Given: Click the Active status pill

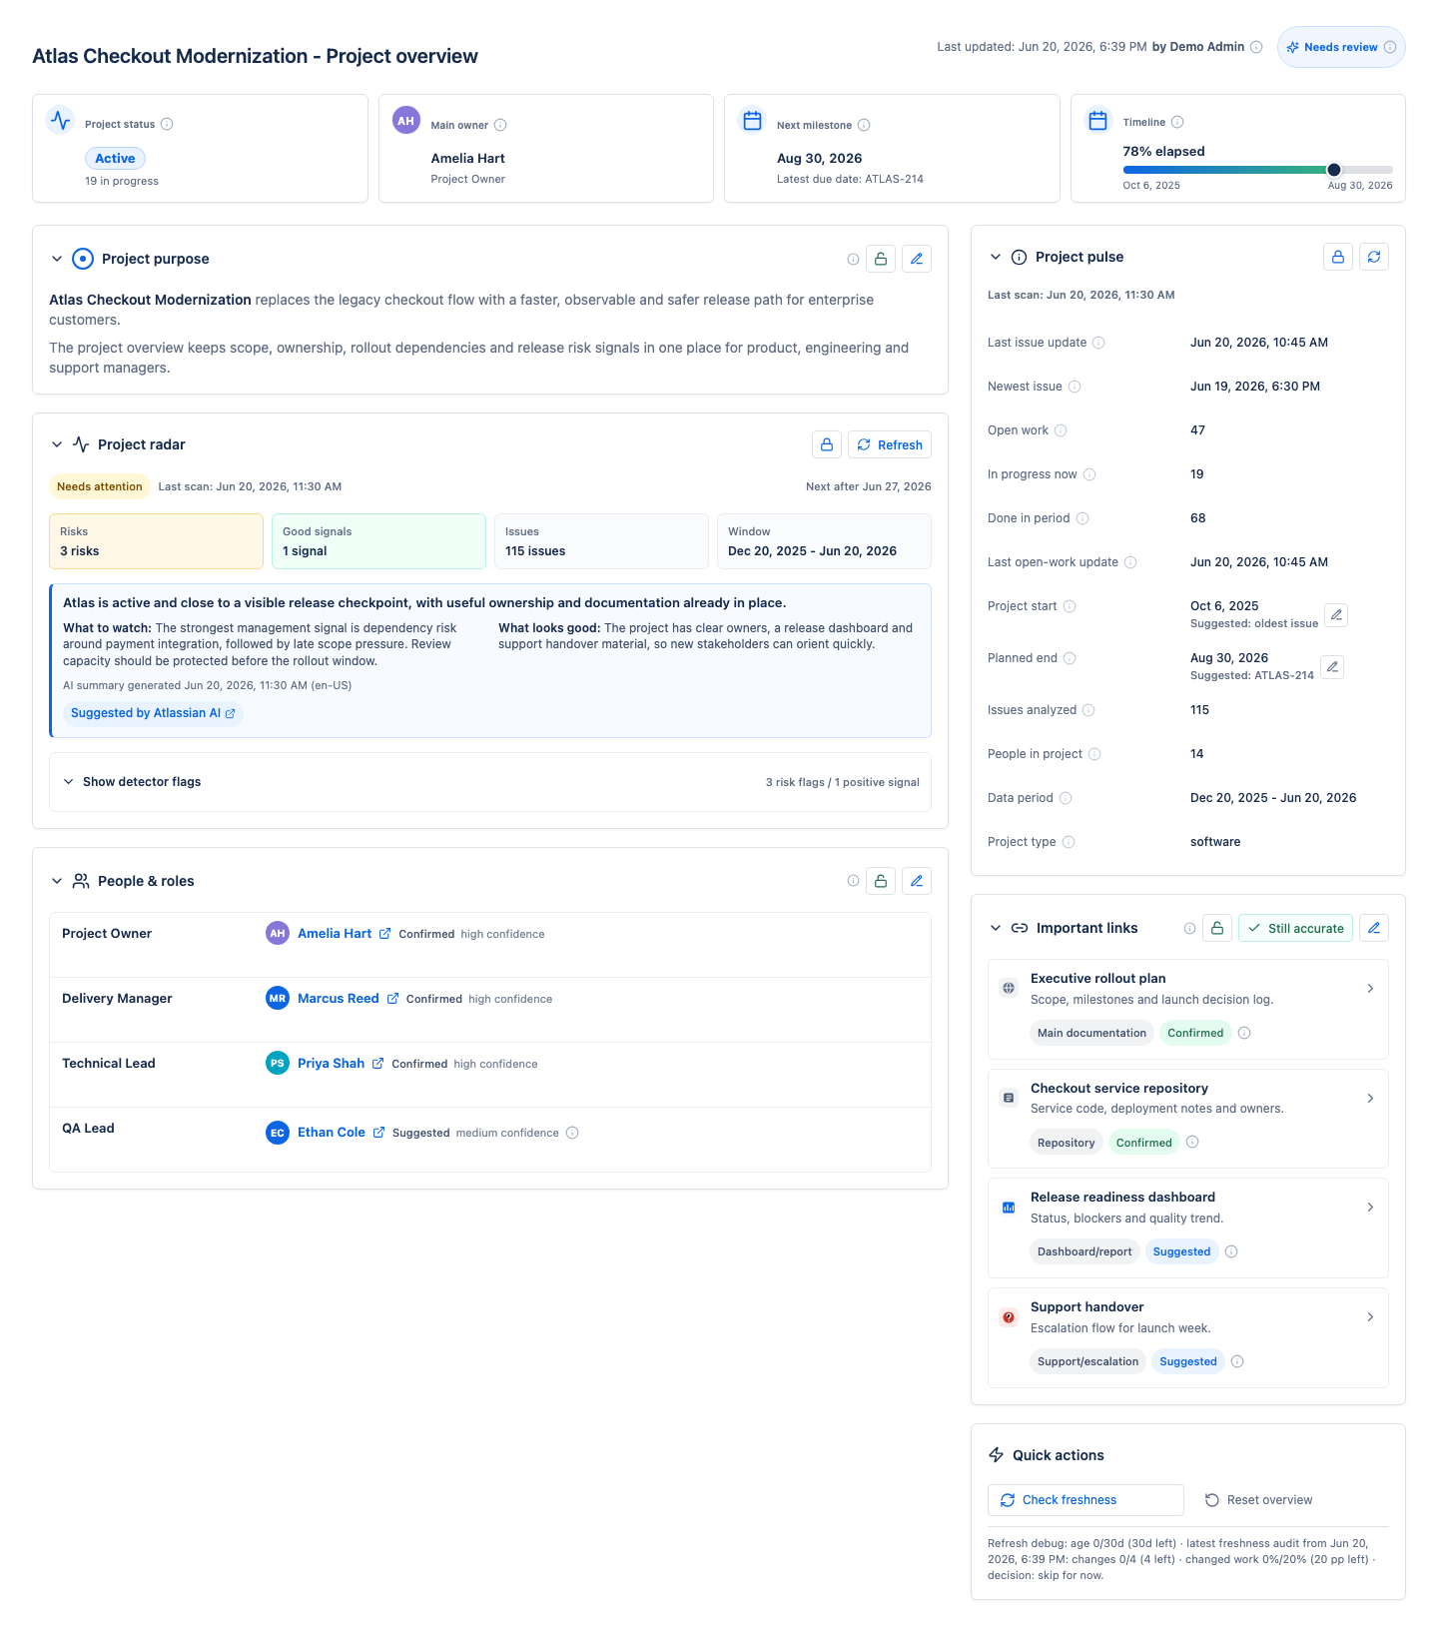Looking at the screenshot, I should (x=115, y=158).
